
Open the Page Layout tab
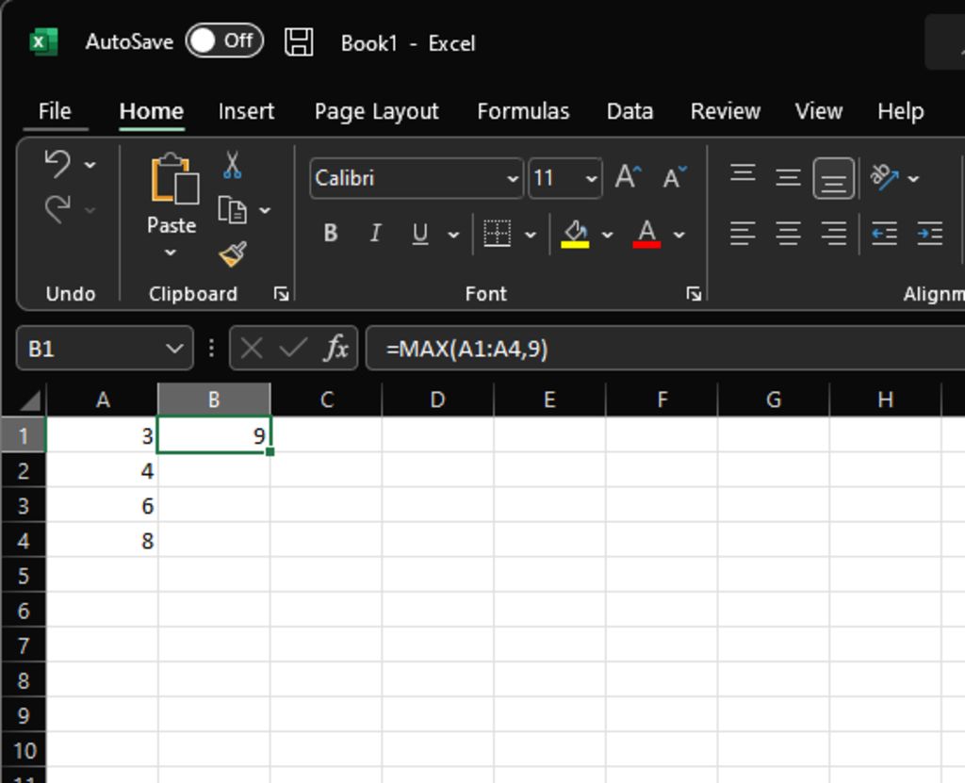point(377,111)
